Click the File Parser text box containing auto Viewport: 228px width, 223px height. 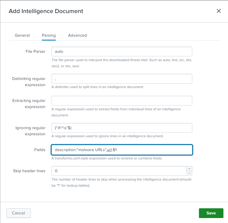(122, 51)
